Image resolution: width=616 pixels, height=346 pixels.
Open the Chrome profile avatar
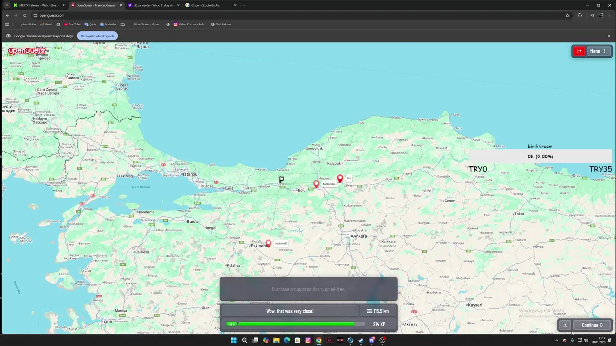[601, 15]
